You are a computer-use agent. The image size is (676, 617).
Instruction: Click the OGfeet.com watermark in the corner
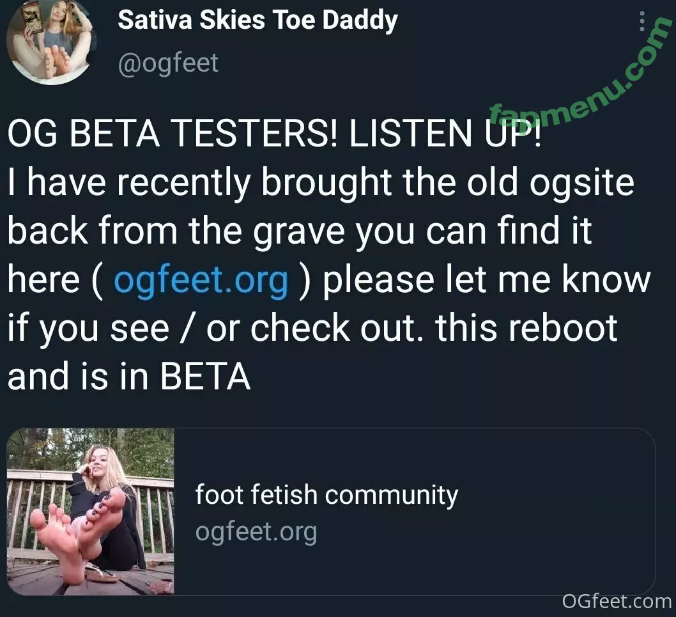[617, 601]
